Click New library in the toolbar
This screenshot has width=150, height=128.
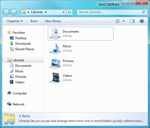coord(53,21)
